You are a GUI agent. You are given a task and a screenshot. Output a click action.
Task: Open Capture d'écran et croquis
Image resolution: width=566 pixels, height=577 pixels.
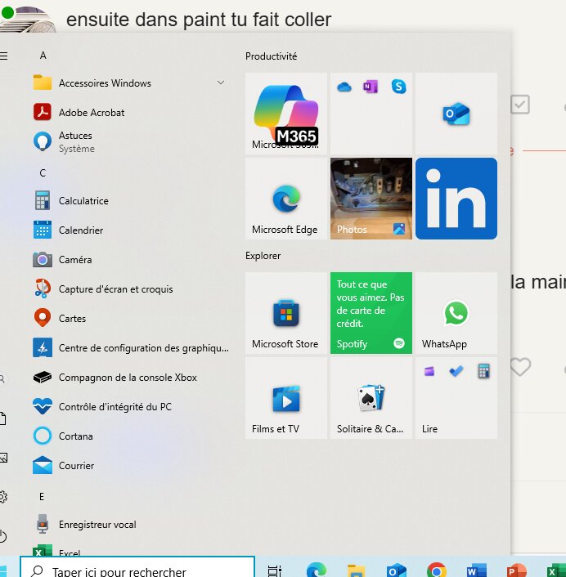coord(131,288)
